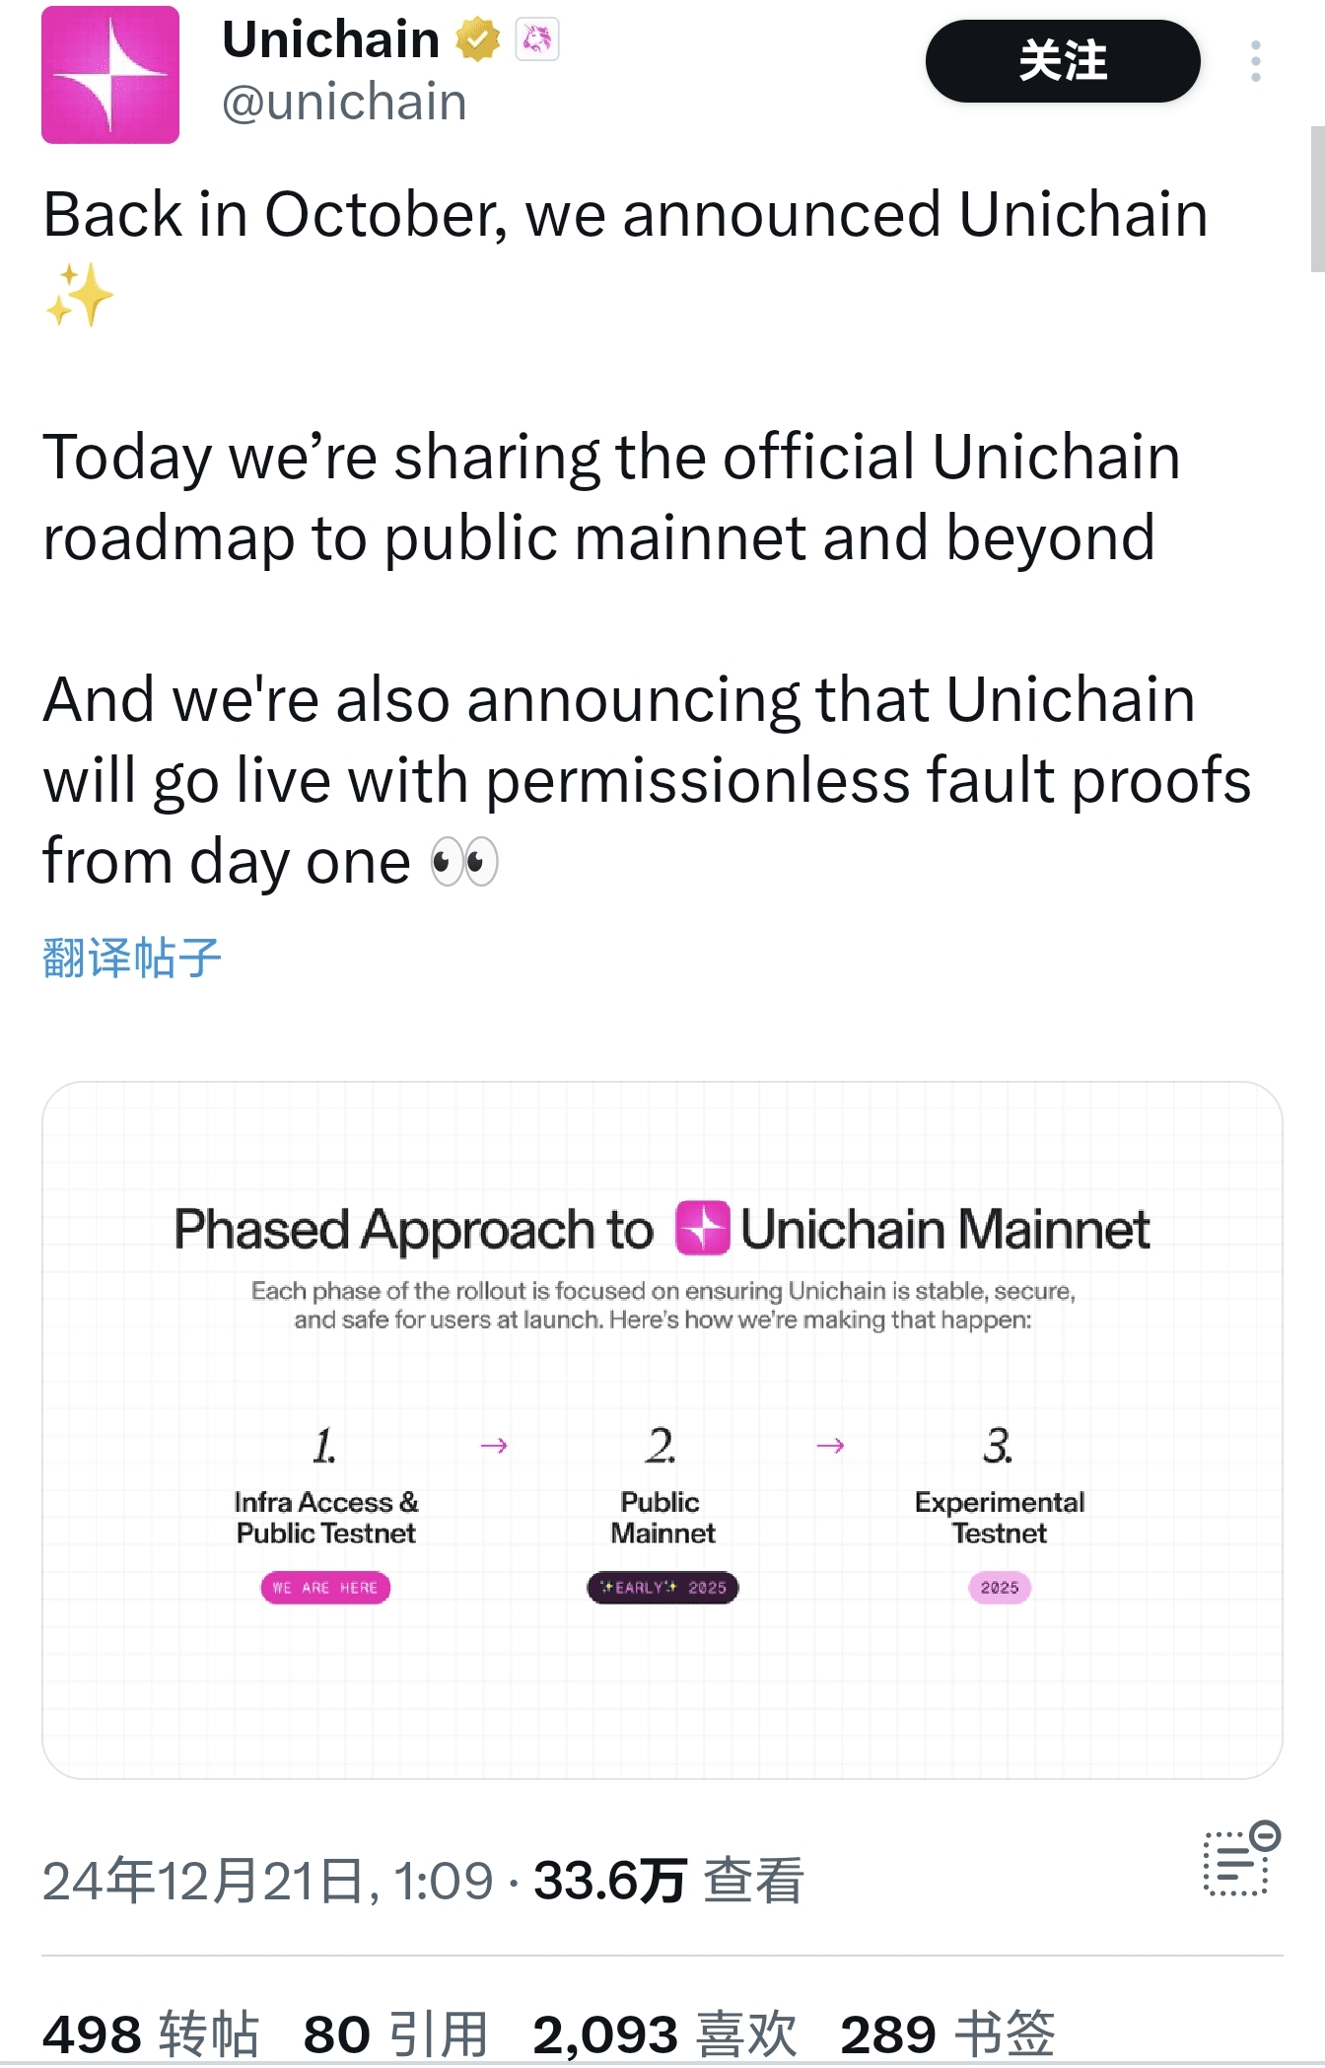Click the Unichain logo in the roadmap title

click(x=703, y=1229)
